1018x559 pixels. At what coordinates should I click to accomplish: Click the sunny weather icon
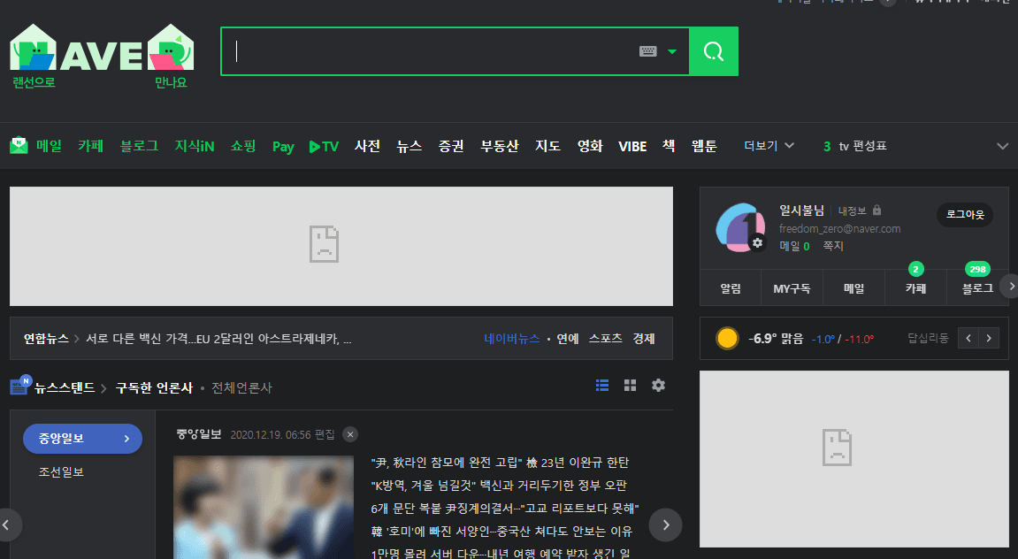tap(727, 338)
